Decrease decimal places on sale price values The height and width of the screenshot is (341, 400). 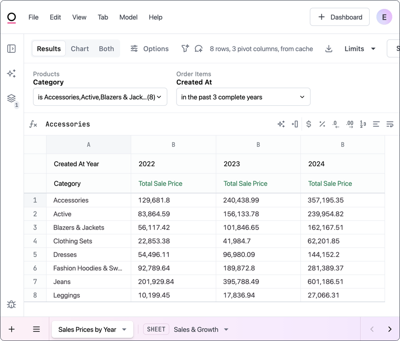335,124
